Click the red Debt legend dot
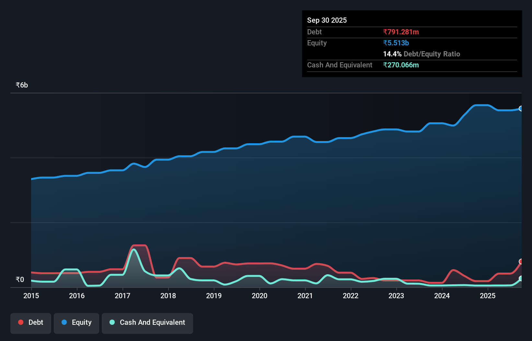 (20, 322)
